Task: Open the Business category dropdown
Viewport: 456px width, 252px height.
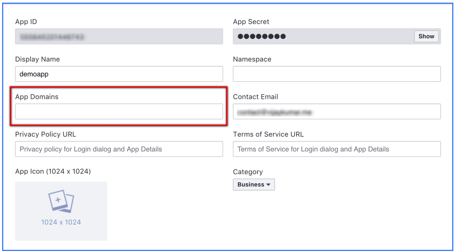Action: pyautogui.click(x=253, y=185)
